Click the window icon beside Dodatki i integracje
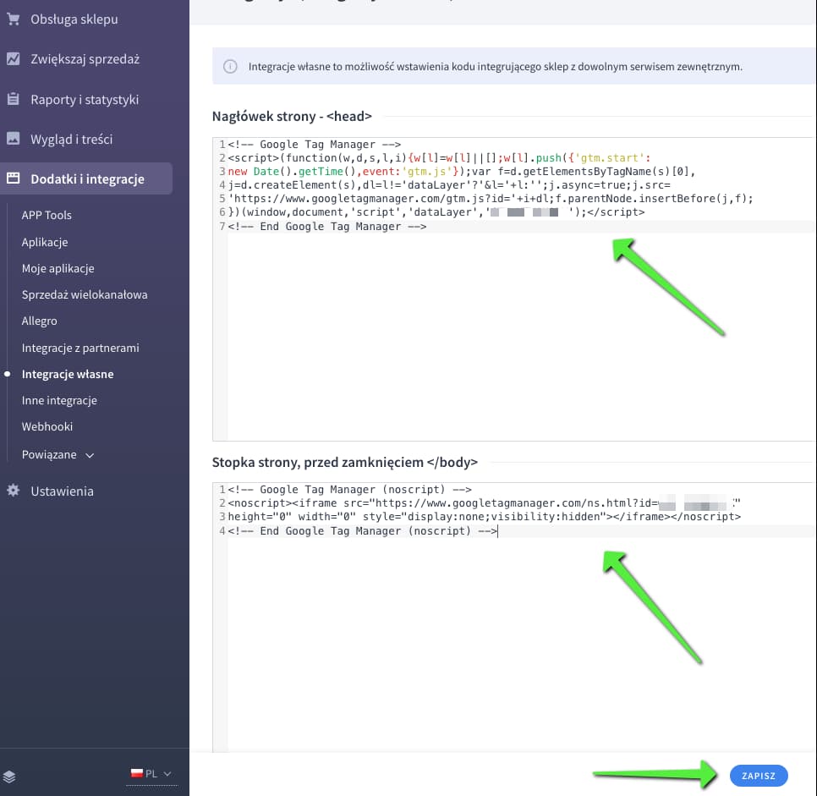This screenshot has height=796, width=817. (13, 178)
